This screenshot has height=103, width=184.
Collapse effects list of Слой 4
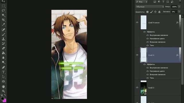180,55
